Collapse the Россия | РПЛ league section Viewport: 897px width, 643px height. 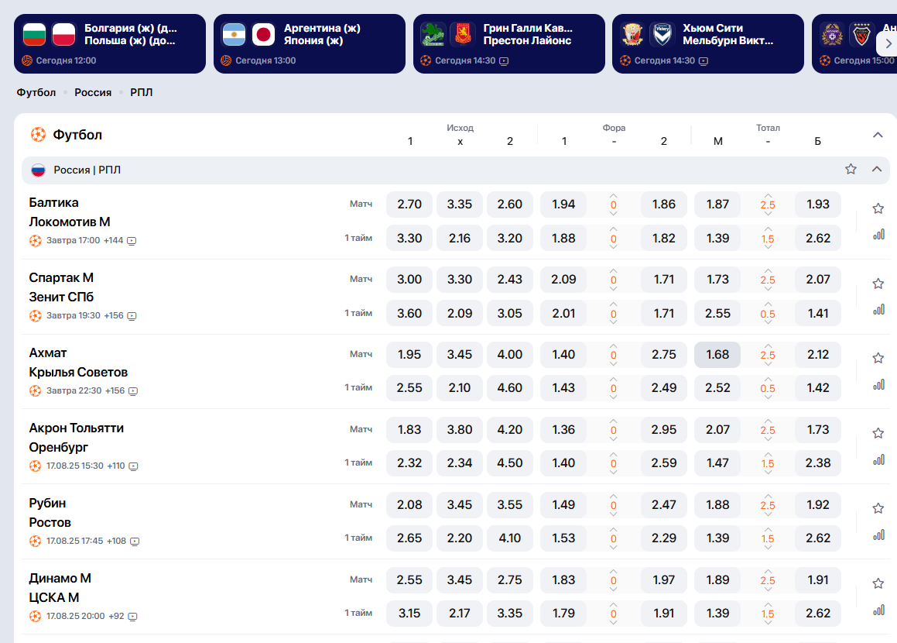(876, 169)
